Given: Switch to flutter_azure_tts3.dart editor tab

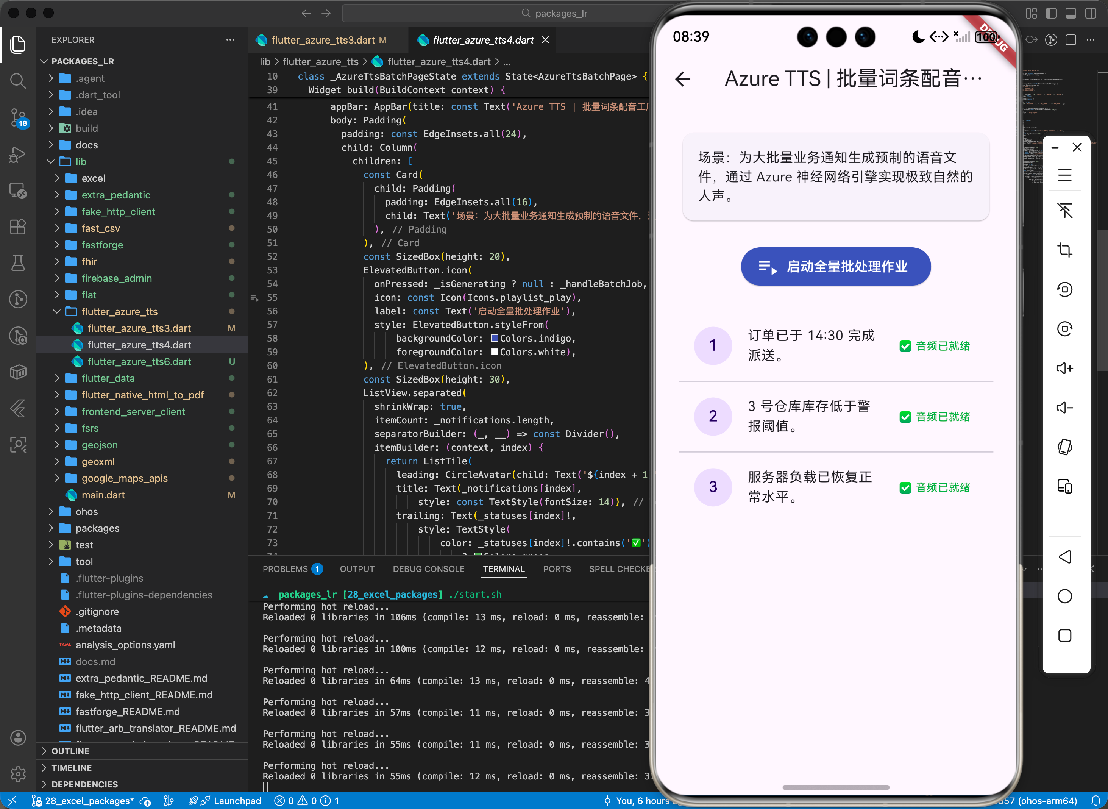Looking at the screenshot, I should coord(323,40).
